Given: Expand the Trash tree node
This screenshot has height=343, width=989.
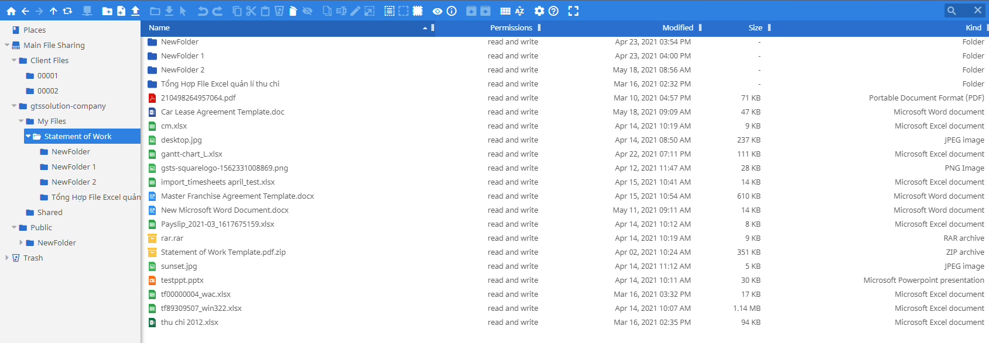Looking at the screenshot, I should 7,258.
